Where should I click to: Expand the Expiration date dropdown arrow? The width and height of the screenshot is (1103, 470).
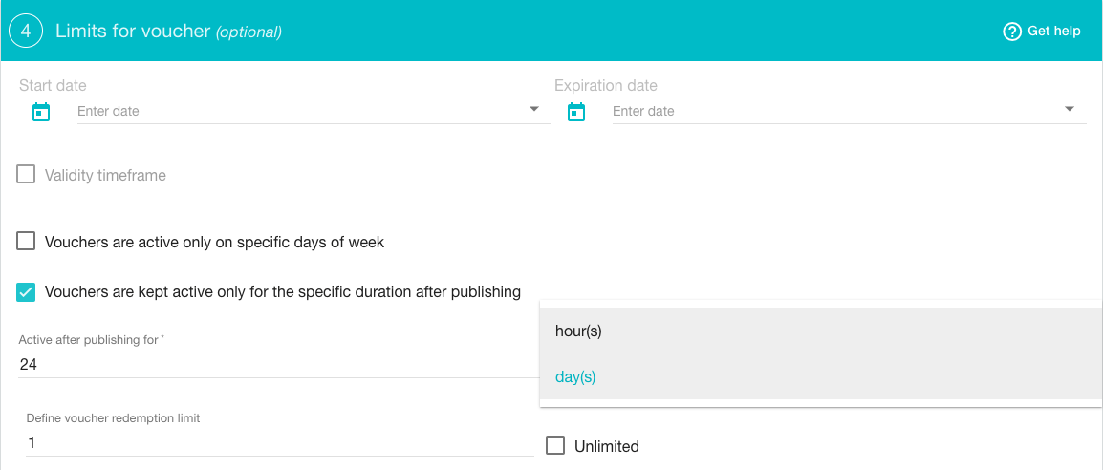point(1070,109)
